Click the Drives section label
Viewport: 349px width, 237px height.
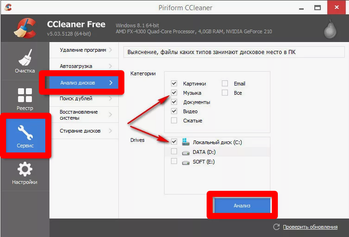point(137,140)
